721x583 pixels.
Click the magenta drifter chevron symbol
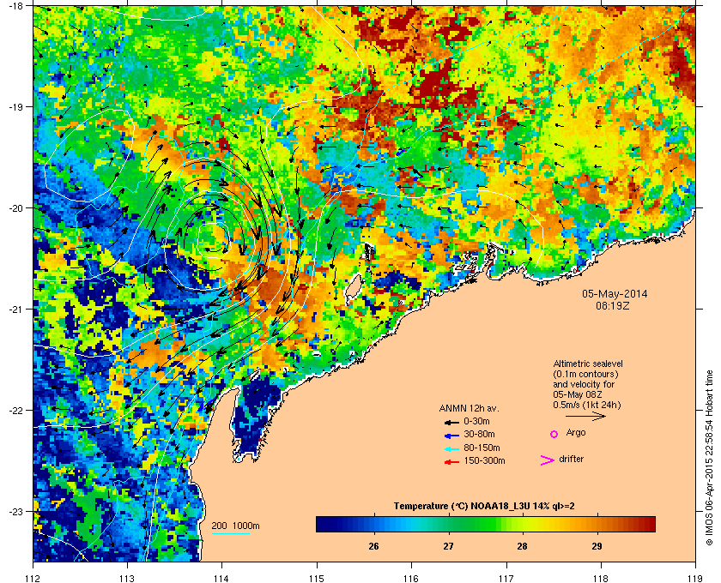pyautogui.click(x=548, y=460)
